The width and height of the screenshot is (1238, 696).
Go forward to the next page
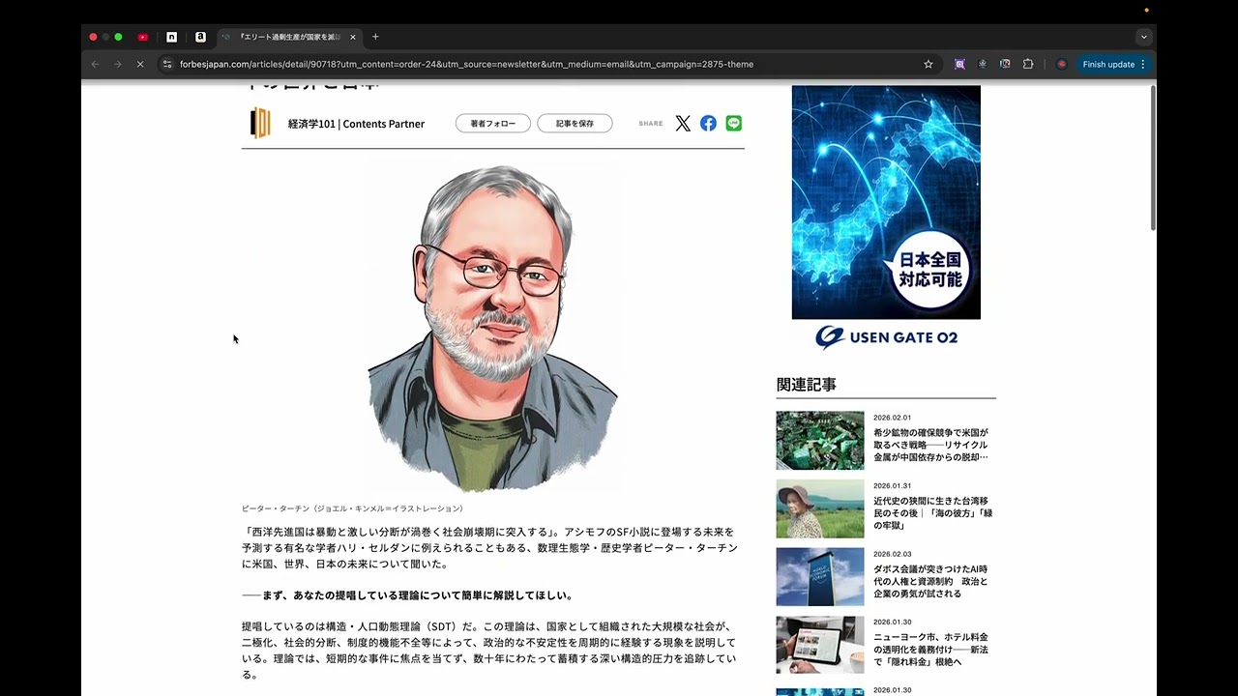pyautogui.click(x=117, y=64)
